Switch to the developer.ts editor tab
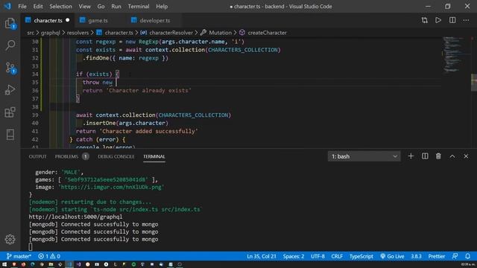This screenshot has height=268, width=477. pos(154,20)
